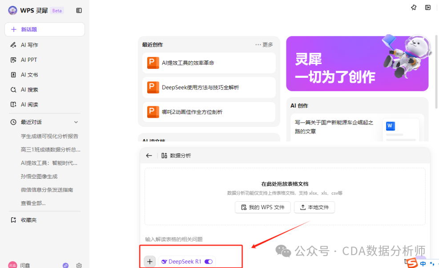Open conversation 高三1班成绩数据分析总...

pyautogui.click(x=50, y=150)
